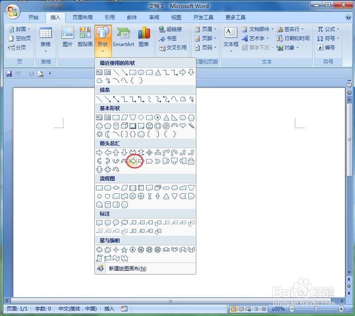Click the Save icon in quick access toolbar

tap(9, 74)
